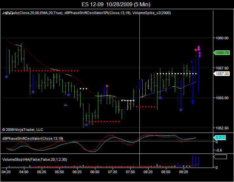Click the green 1058.75 price marker
Viewport: 234px width, 182px height.
point(222,53)
